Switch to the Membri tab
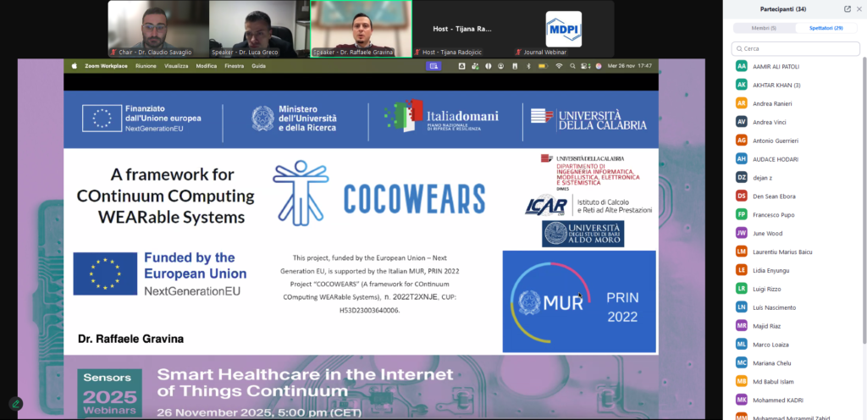This screenshot has height=420, width=867. (764, 28)
